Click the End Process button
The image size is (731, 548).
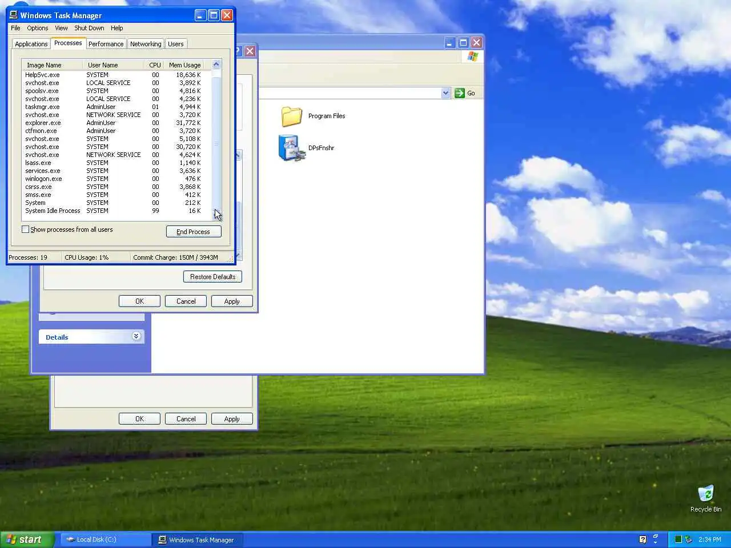(194, 232)
